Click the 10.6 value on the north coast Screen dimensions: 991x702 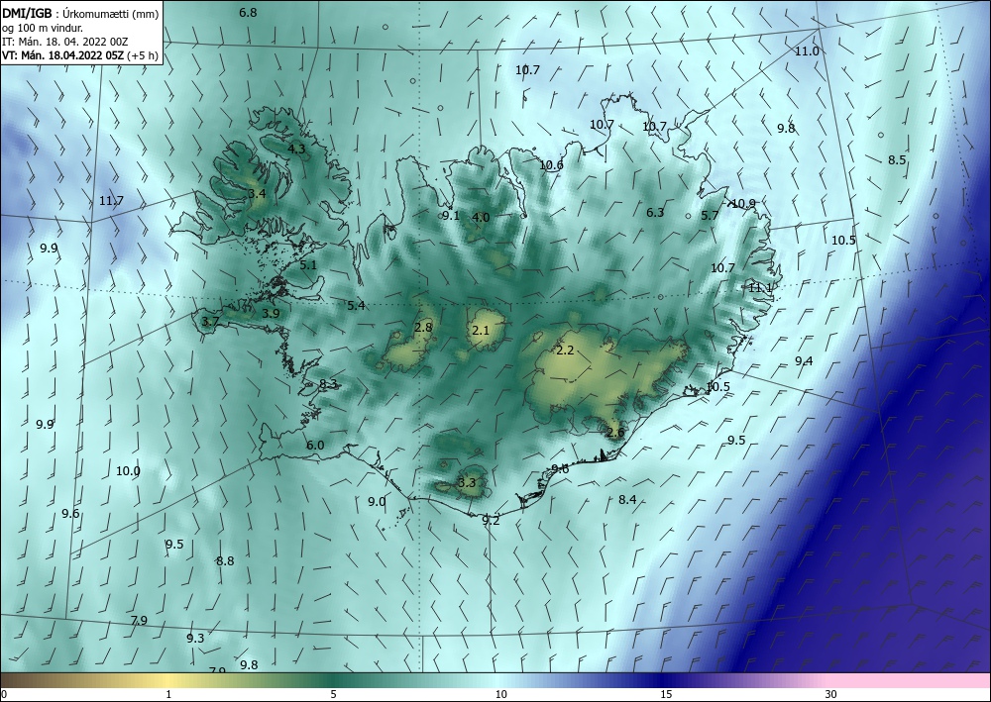pyautogui.click(x=551, y=165)
